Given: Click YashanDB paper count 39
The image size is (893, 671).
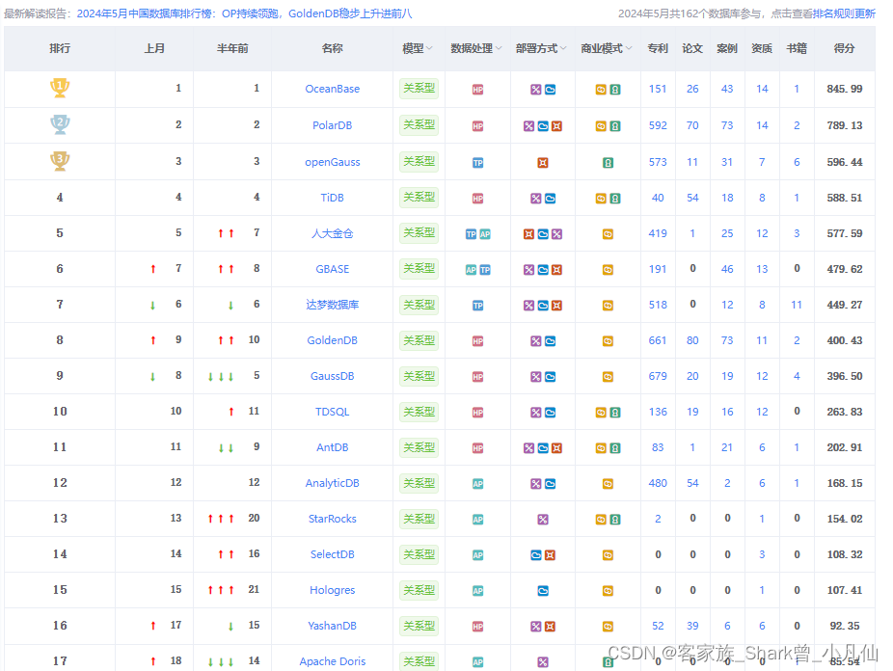Looking at the screenshot, I should (x=692, y=626).
